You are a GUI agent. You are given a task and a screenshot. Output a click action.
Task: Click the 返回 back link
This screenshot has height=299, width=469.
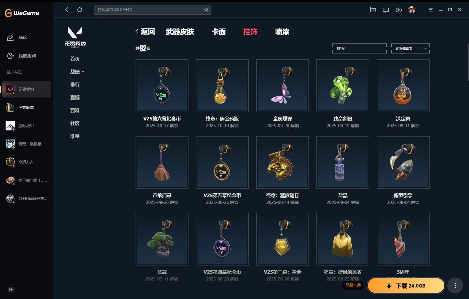pos(145,31)
